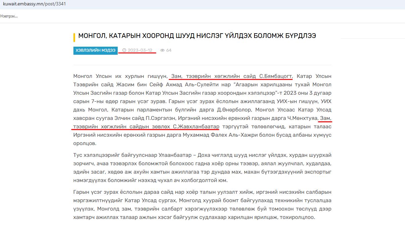This screenshot has width=405, height=226.
Task: Click the clock icon before the date
Action: tap(124, 50)
